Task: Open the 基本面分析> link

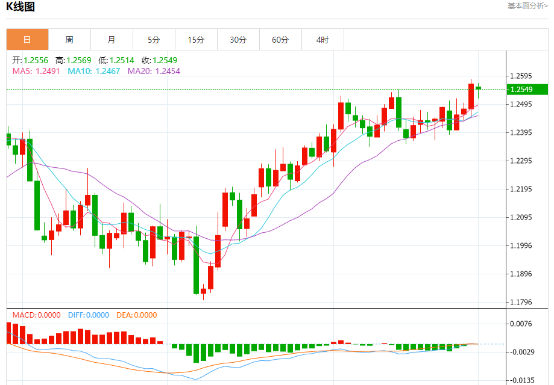Action: click(528, 5)
